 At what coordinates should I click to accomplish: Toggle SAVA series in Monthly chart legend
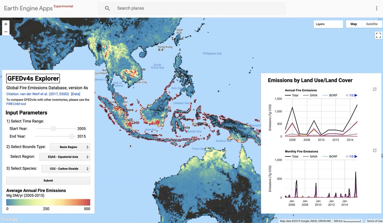coord(310,156)
